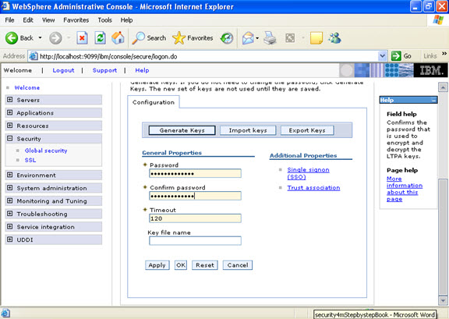Screen dimensions: 449x319
Task: Open the Edit menu
Action: pos(28,20)
